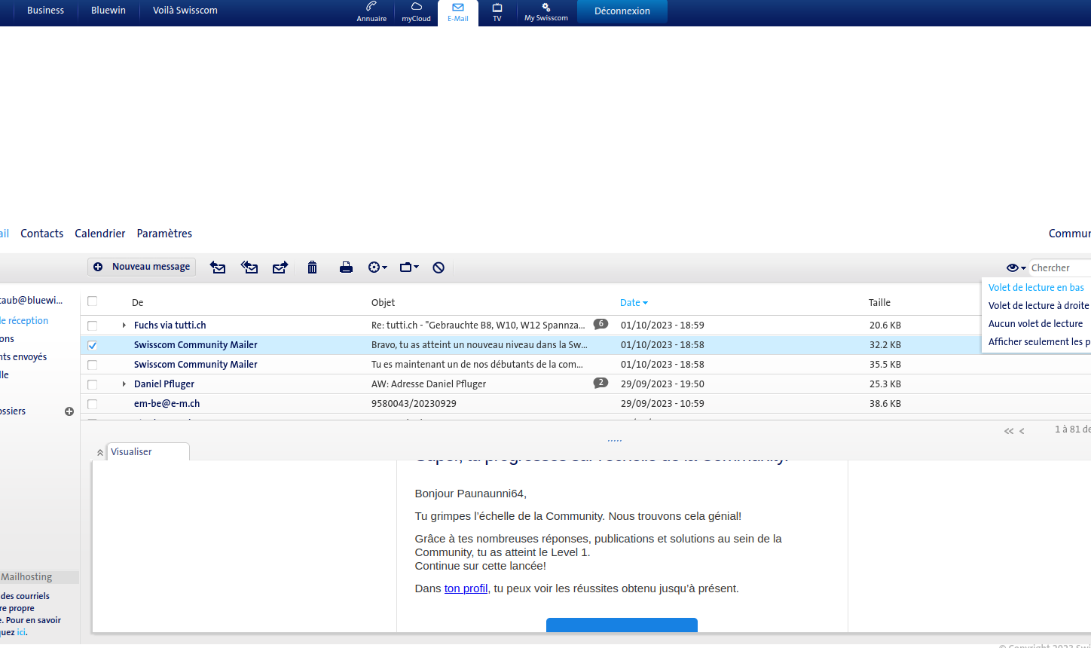Viewport: 1091px width, 648px height.
Task: Open the Calendrier tab
Action: [100, 234]
